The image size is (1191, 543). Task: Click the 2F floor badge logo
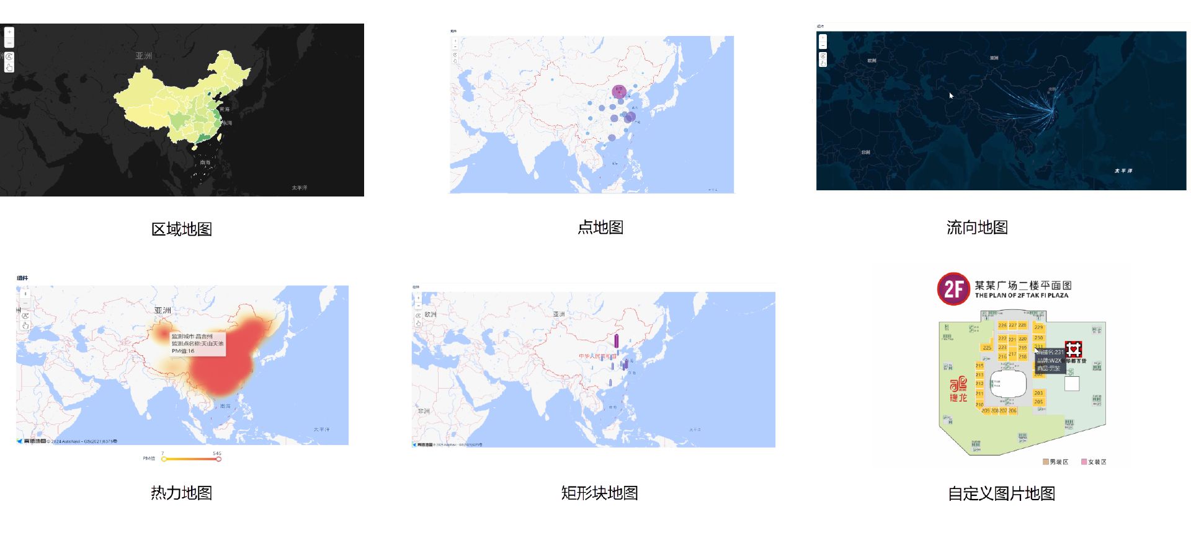point(953,289)
